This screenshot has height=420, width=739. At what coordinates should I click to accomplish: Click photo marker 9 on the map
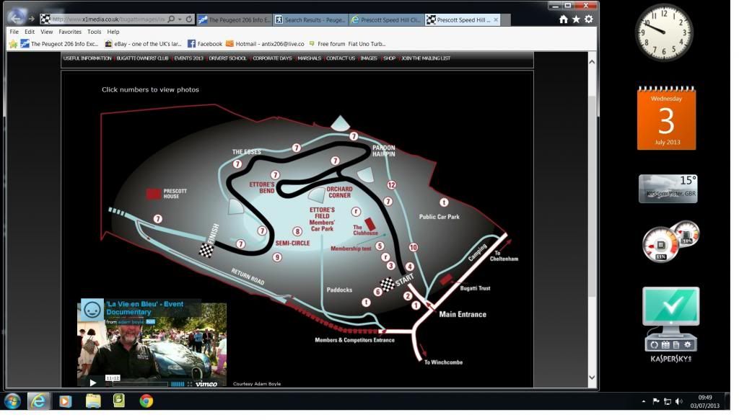click(277, 256)
